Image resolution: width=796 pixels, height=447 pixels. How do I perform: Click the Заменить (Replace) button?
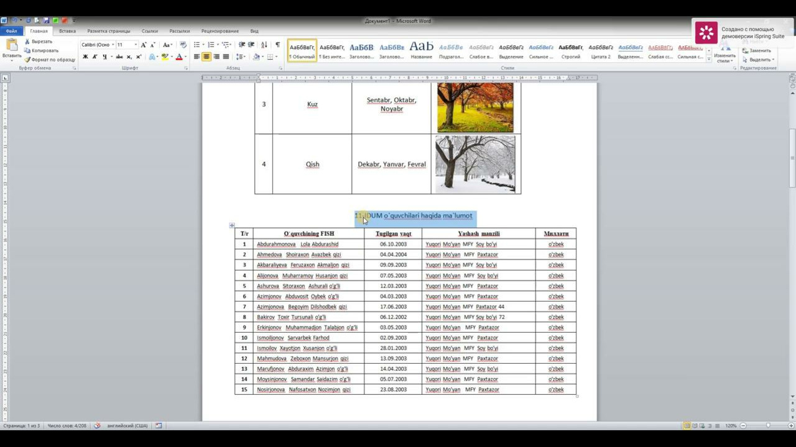pyautogui.click(x=760, y=51)
